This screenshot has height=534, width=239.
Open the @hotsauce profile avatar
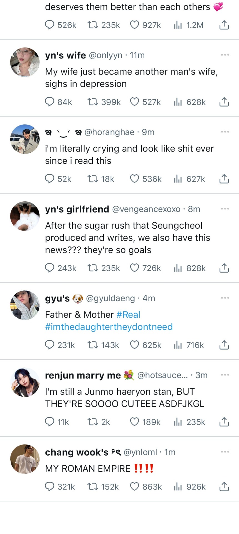point(25,382)
